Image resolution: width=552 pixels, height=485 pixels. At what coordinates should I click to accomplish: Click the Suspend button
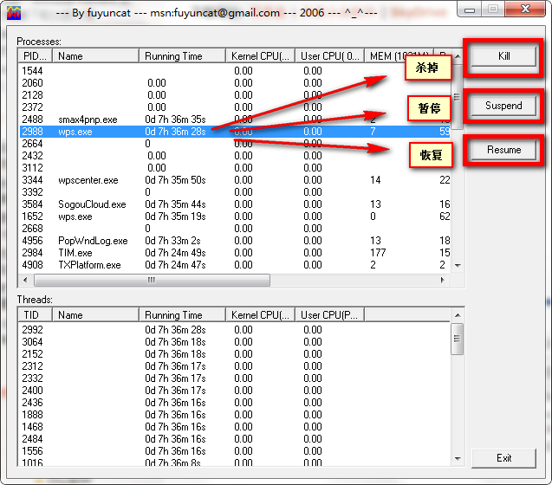(x=503, y=106)
